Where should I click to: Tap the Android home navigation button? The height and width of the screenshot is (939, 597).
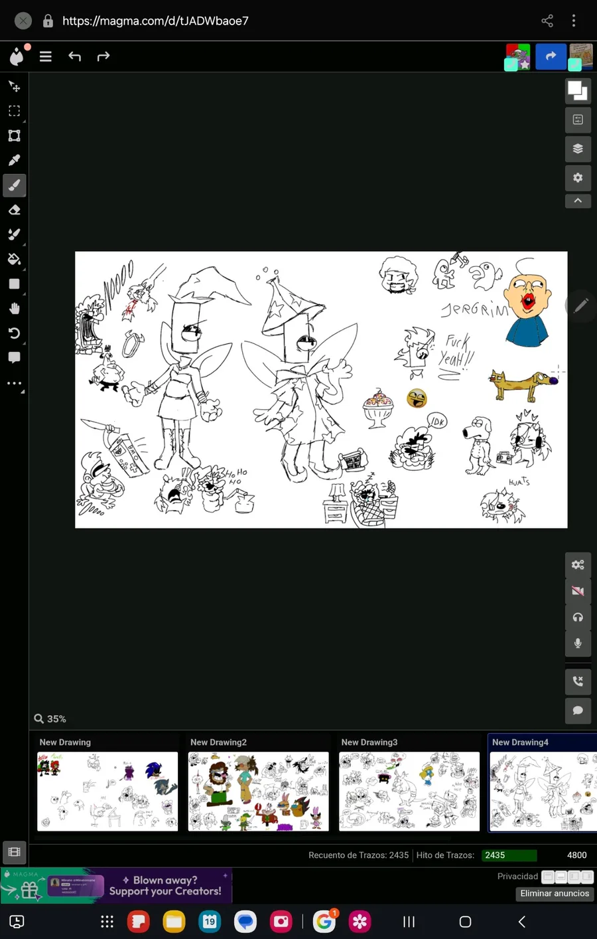click(465, 921)
